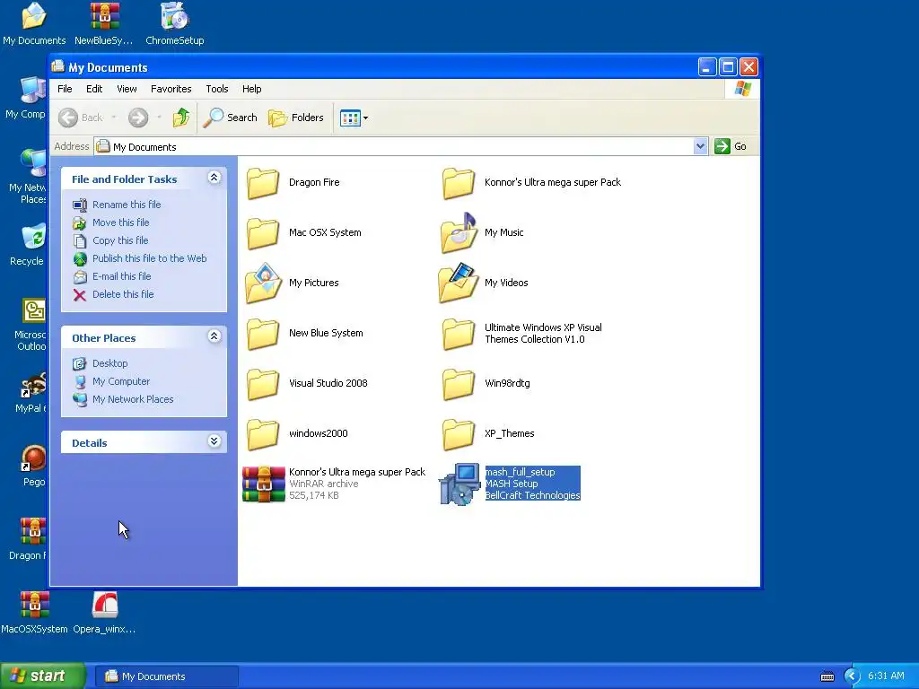The height and width of the screenshot is (689, 919).
Task: Select the windows2000 folder icon
Action: click(263, 434)
